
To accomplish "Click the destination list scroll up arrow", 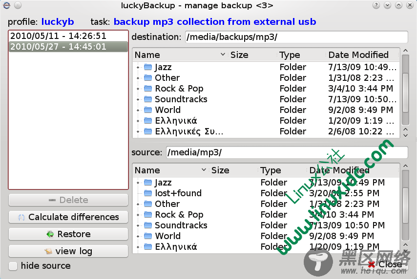I will (x=406, y=51).
